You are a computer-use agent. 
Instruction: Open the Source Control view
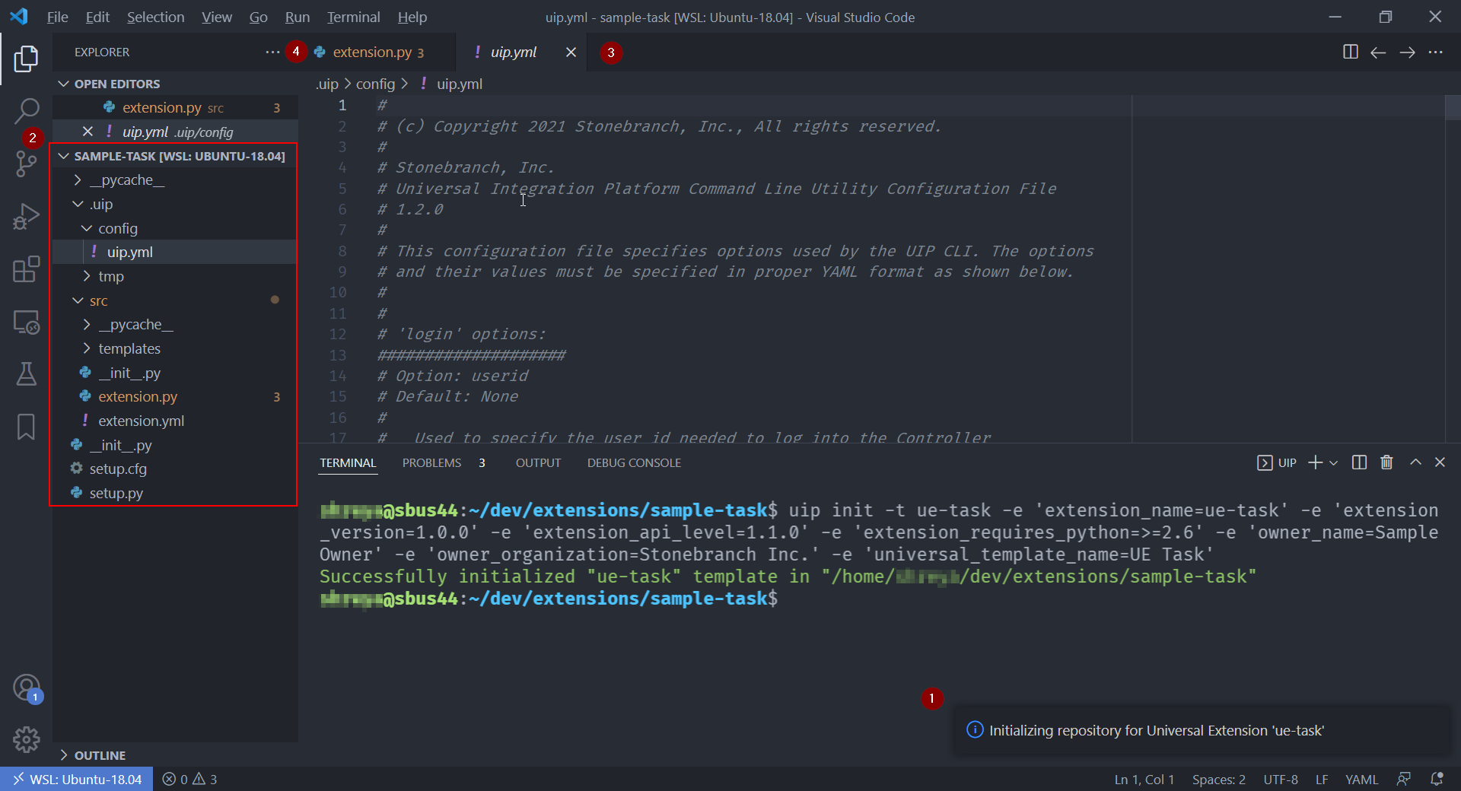26,163
